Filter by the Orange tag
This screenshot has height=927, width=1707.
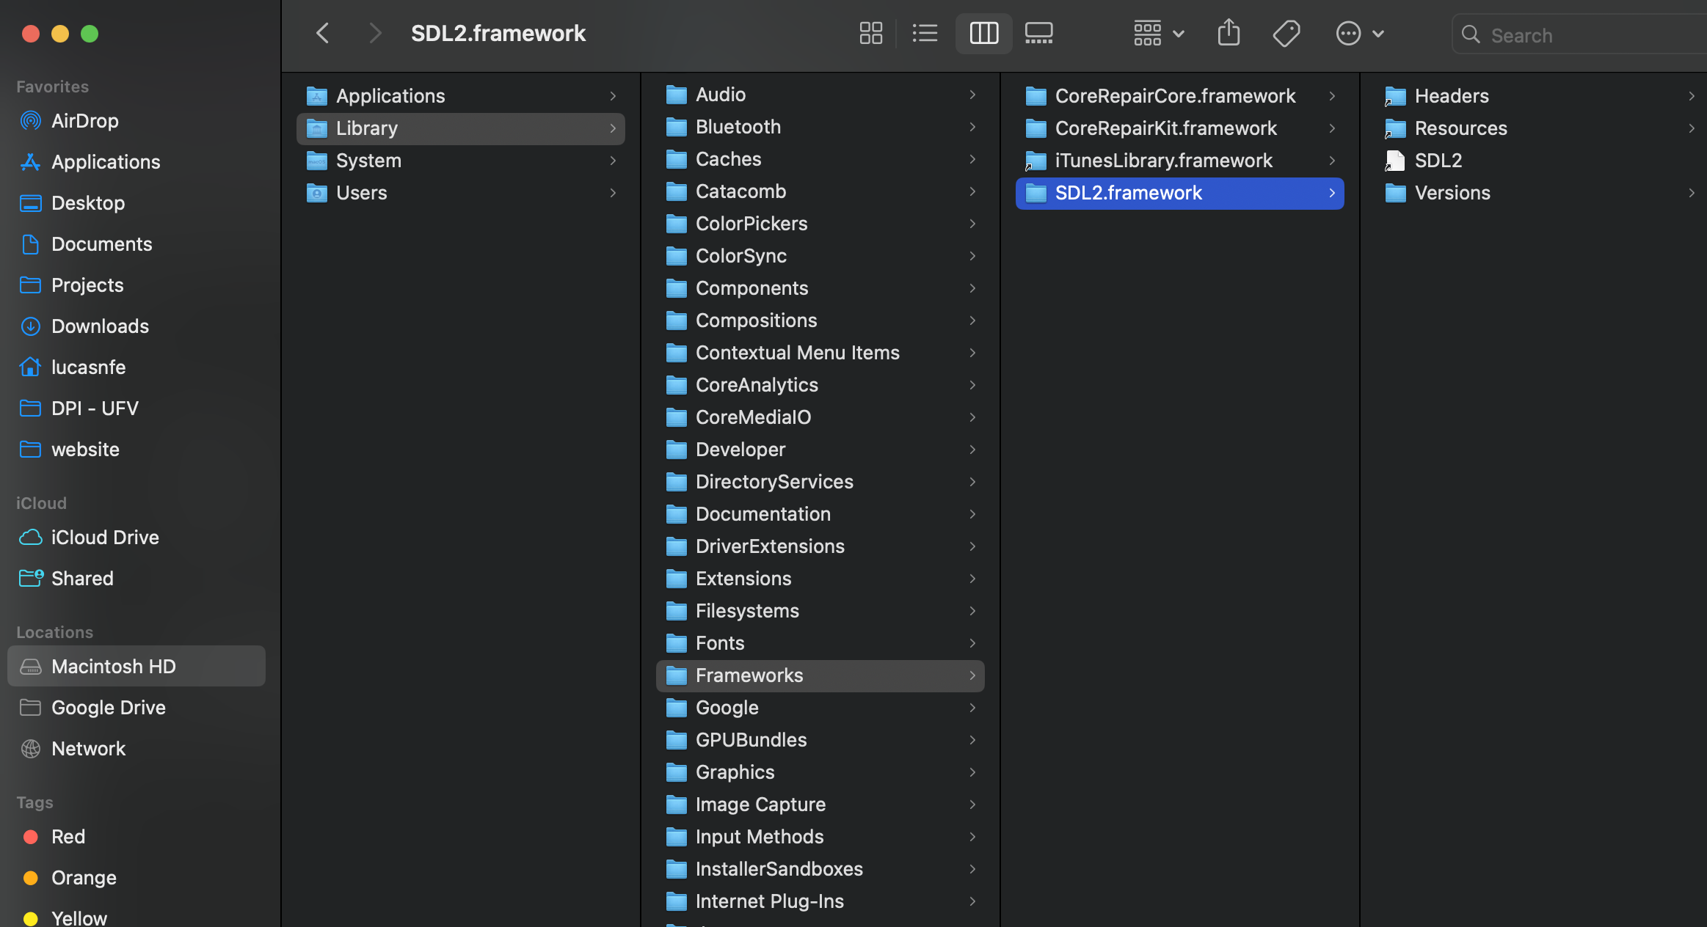click(84, 878)
